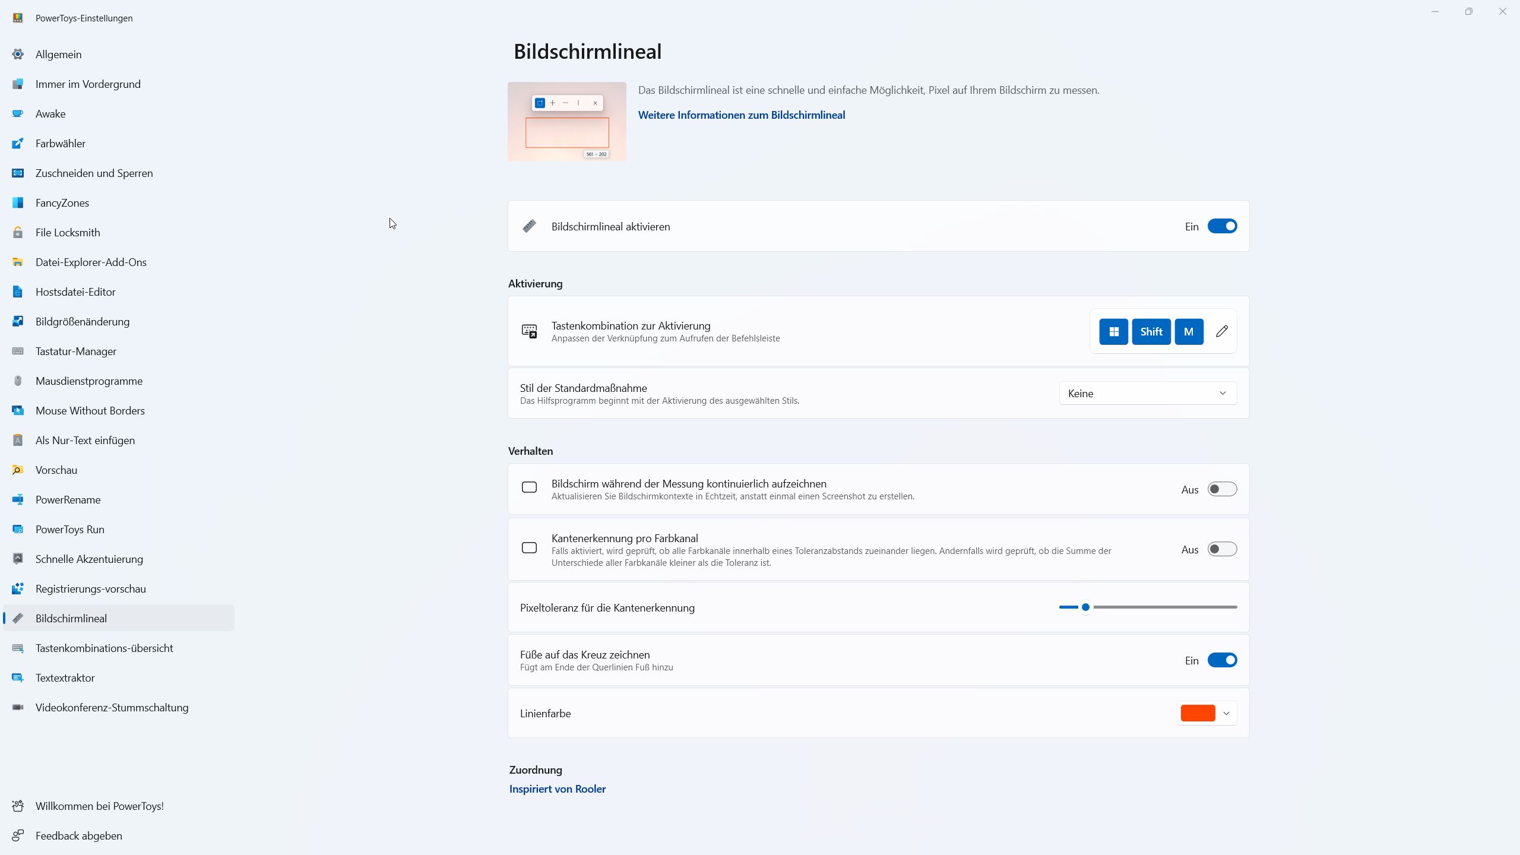
Task: Click the Mausdienstprogramme mouse icon
Action: coord(18,381)
